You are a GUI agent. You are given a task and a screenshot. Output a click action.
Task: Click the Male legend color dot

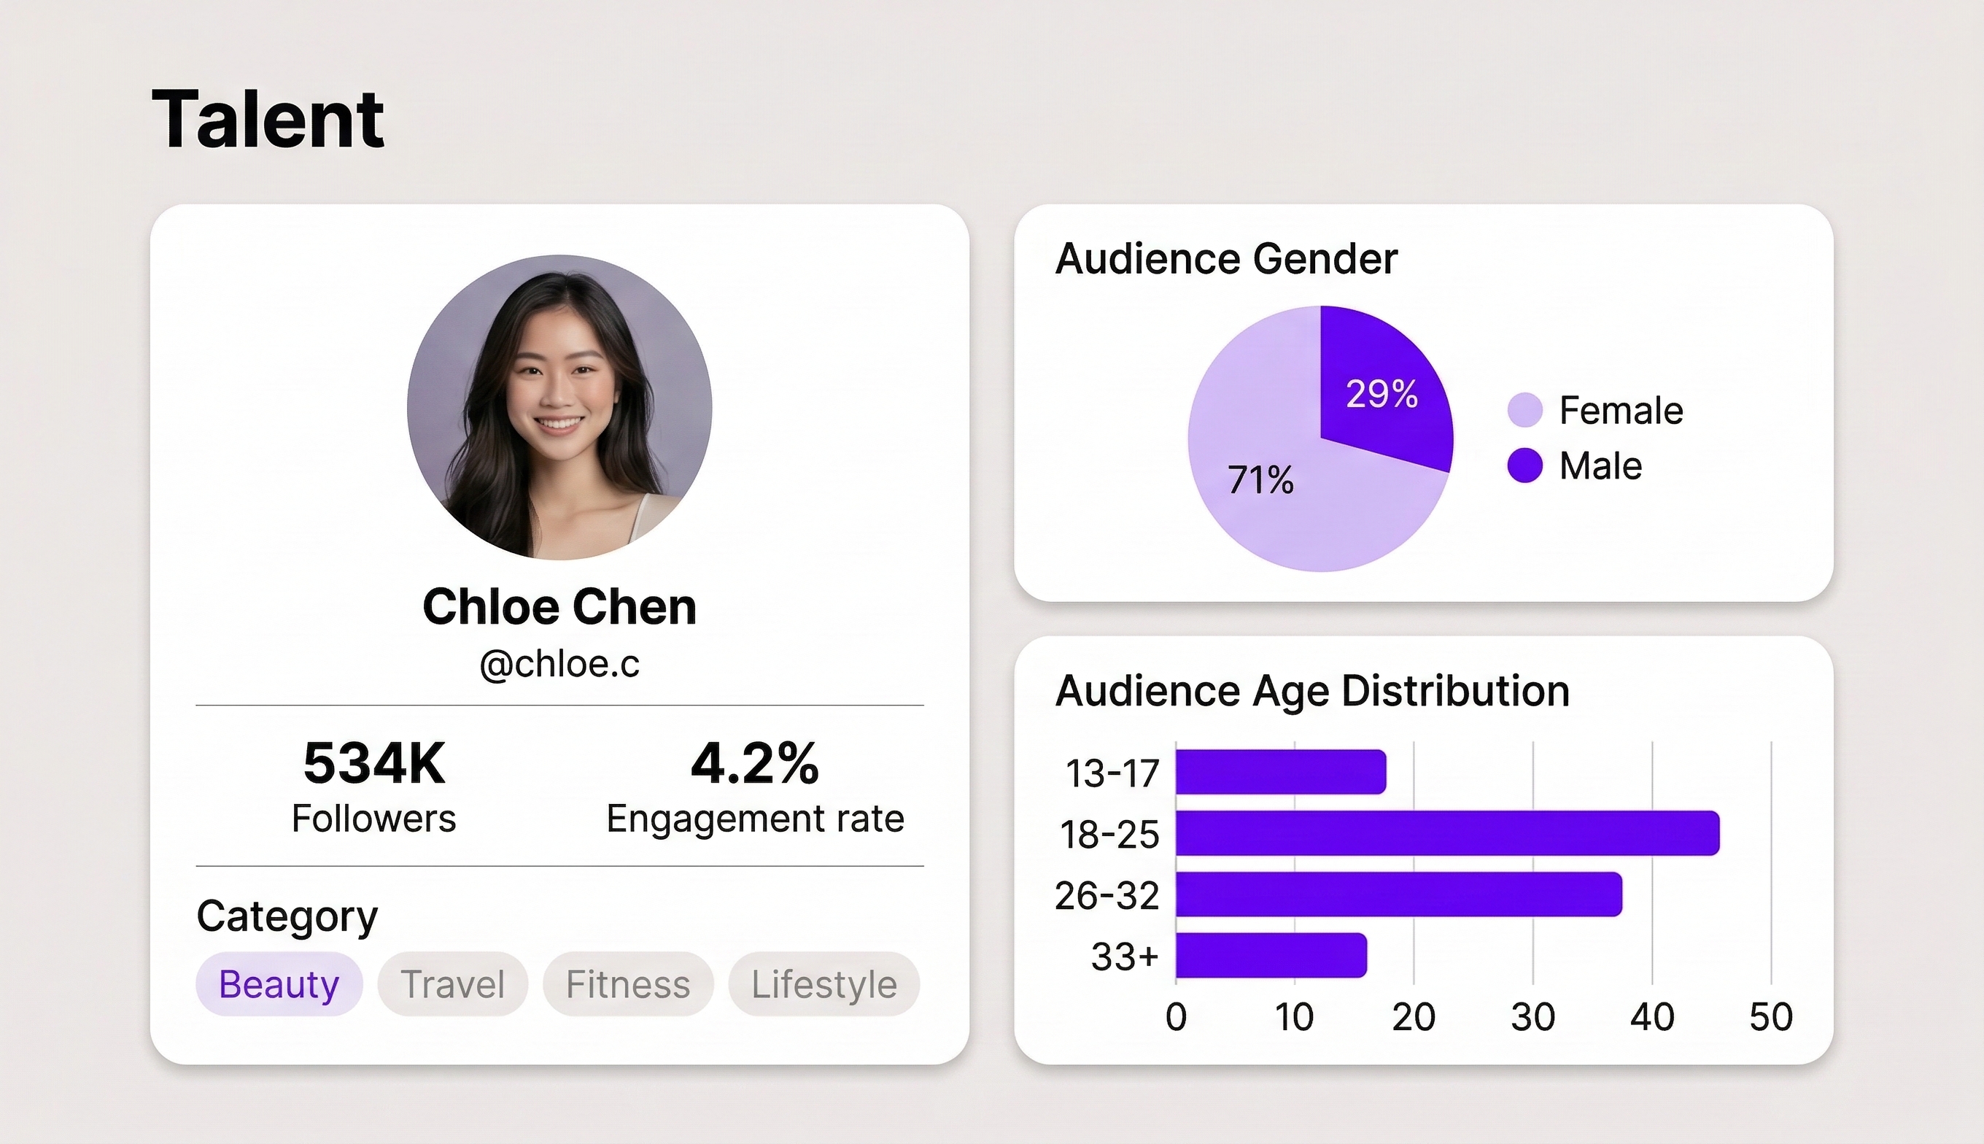pos(1524,465)
